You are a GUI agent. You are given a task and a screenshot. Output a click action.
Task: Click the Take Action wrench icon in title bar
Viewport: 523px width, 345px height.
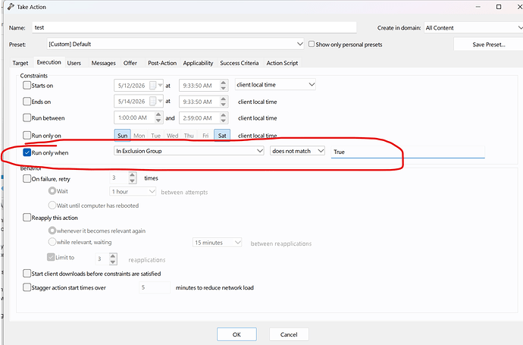[x=11, y=7]
